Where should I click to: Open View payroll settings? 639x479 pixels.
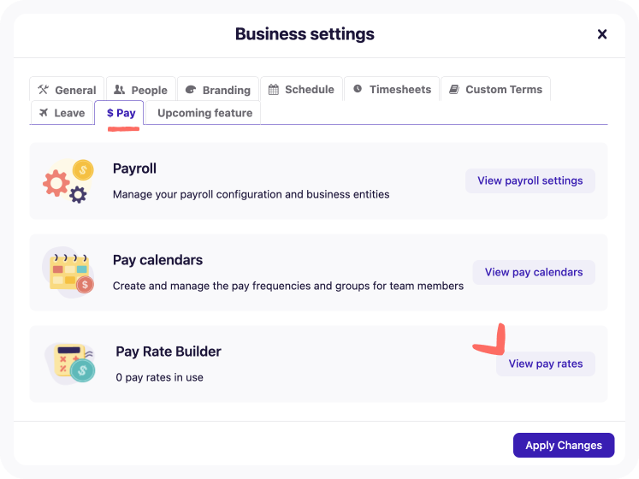tap(530, 180)
